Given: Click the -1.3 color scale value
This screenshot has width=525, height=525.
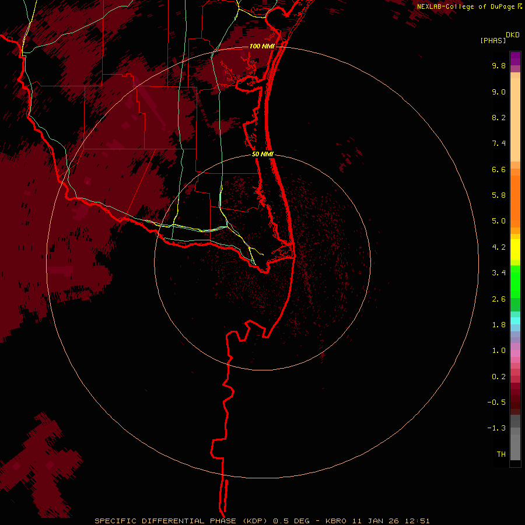Looking at the screenshot, I should tap(496, 428).
